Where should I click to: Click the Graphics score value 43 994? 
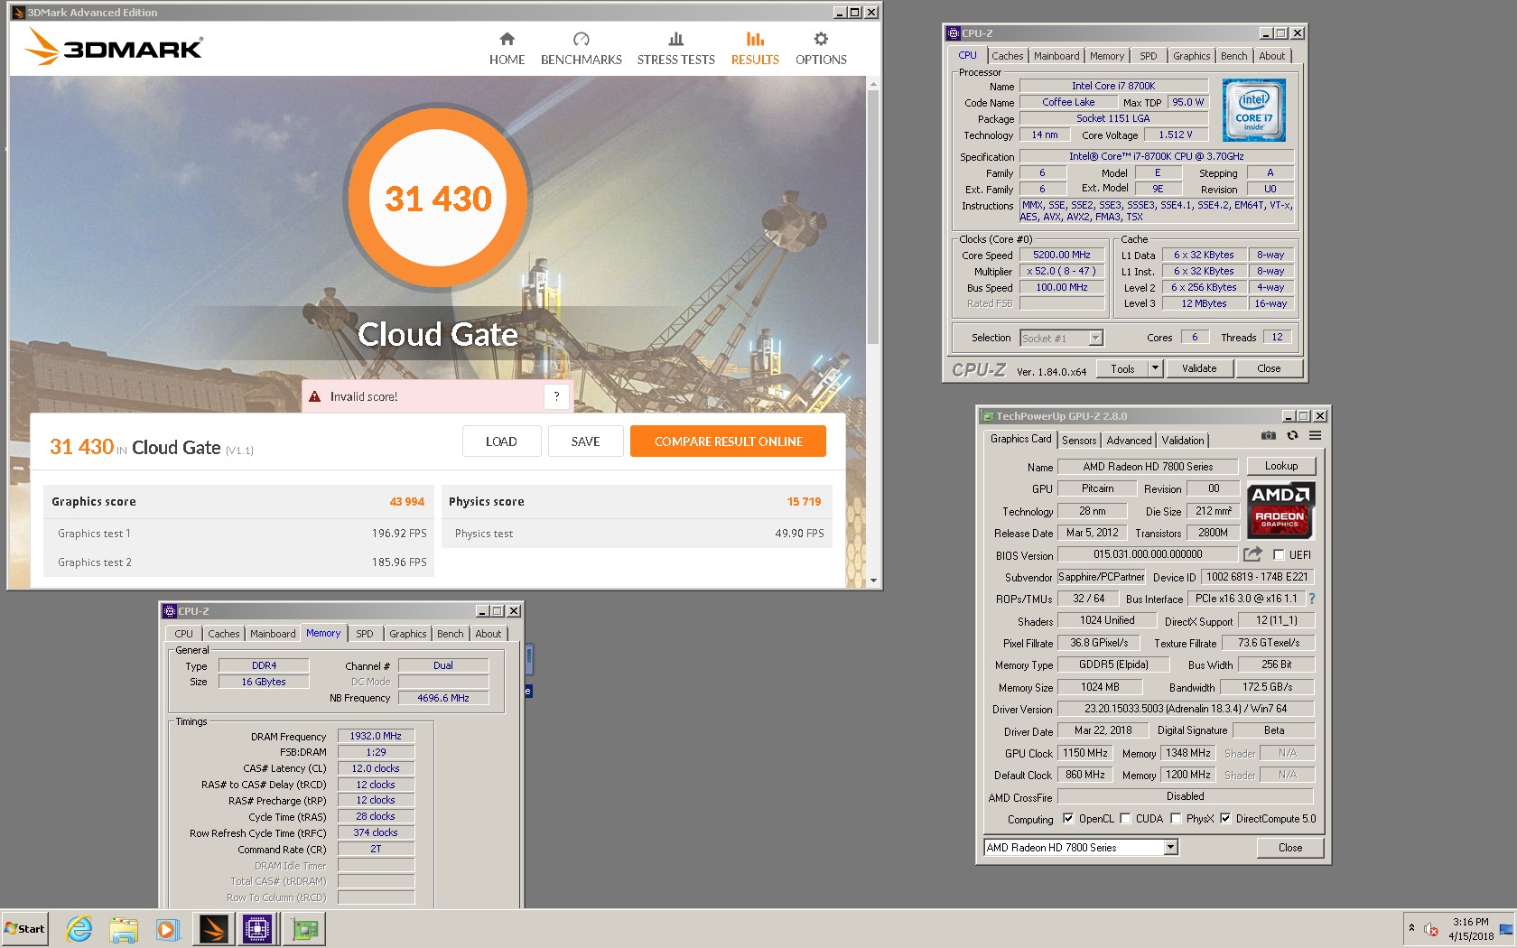coord(406,502)
